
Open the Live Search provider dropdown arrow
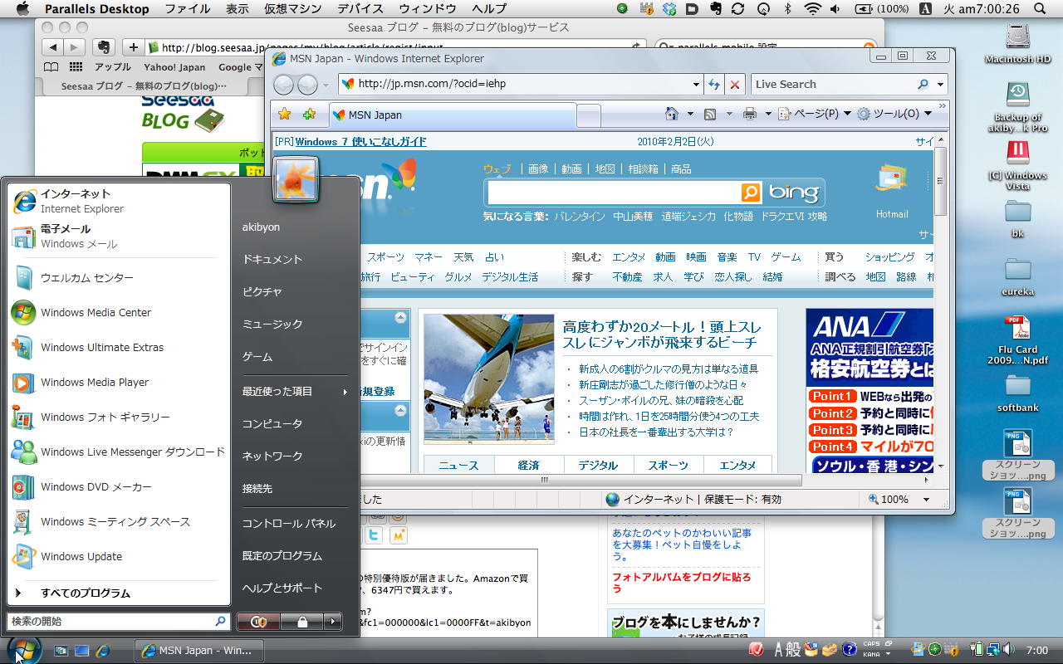click(940, 84)
